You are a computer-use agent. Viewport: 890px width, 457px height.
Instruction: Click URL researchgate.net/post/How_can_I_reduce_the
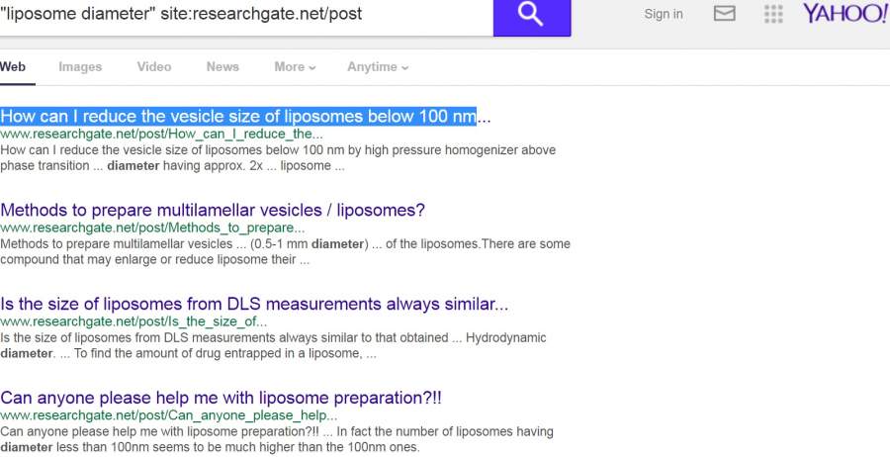161,135
